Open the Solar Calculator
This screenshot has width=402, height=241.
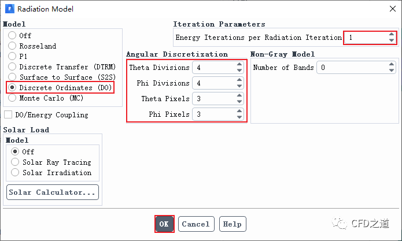pos(53,192)
